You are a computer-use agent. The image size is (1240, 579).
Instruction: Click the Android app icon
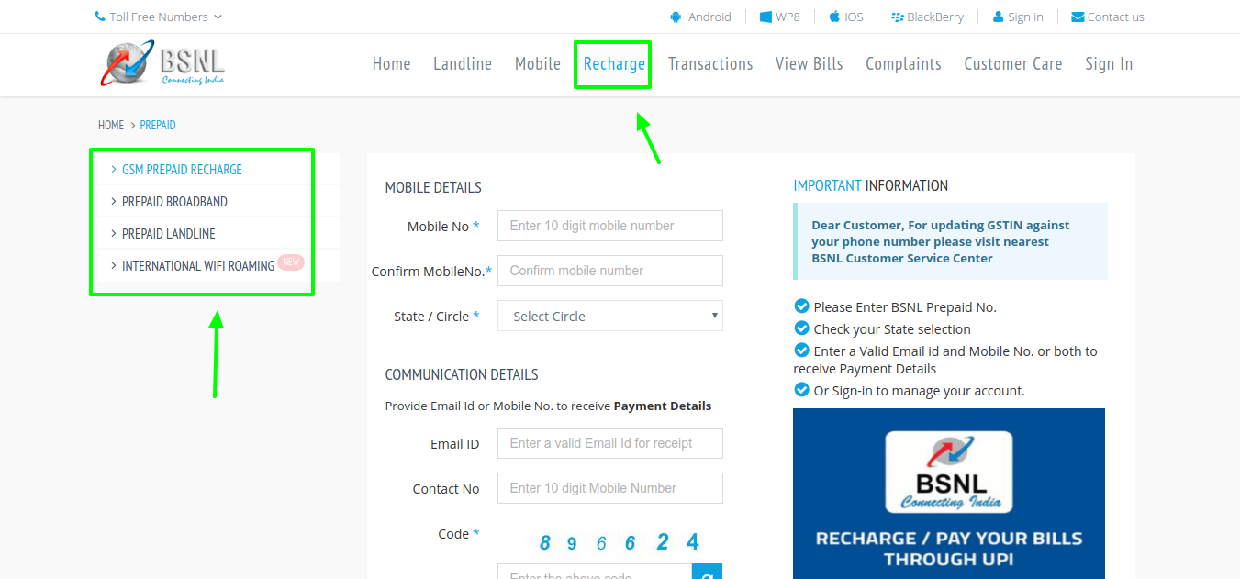click(676, 17)
